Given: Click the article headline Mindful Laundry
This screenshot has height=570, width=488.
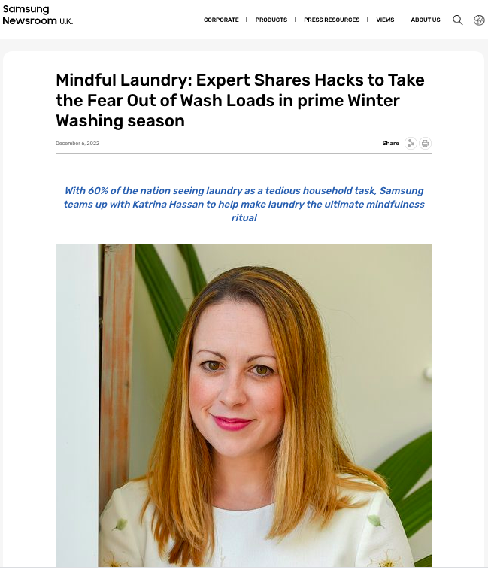Looking at the screenshot, I should click(240, 100).
